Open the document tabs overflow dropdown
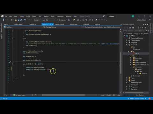 121,24
